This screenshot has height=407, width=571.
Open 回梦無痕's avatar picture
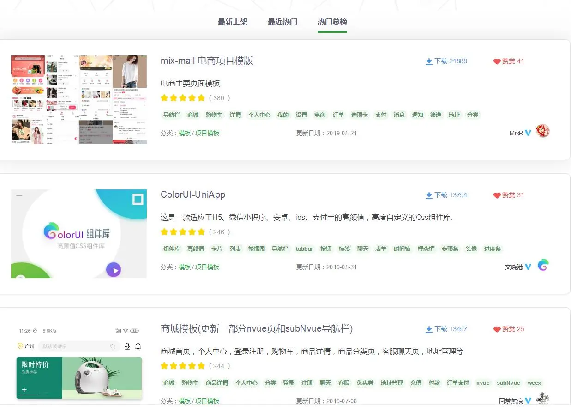pos(543,399)
